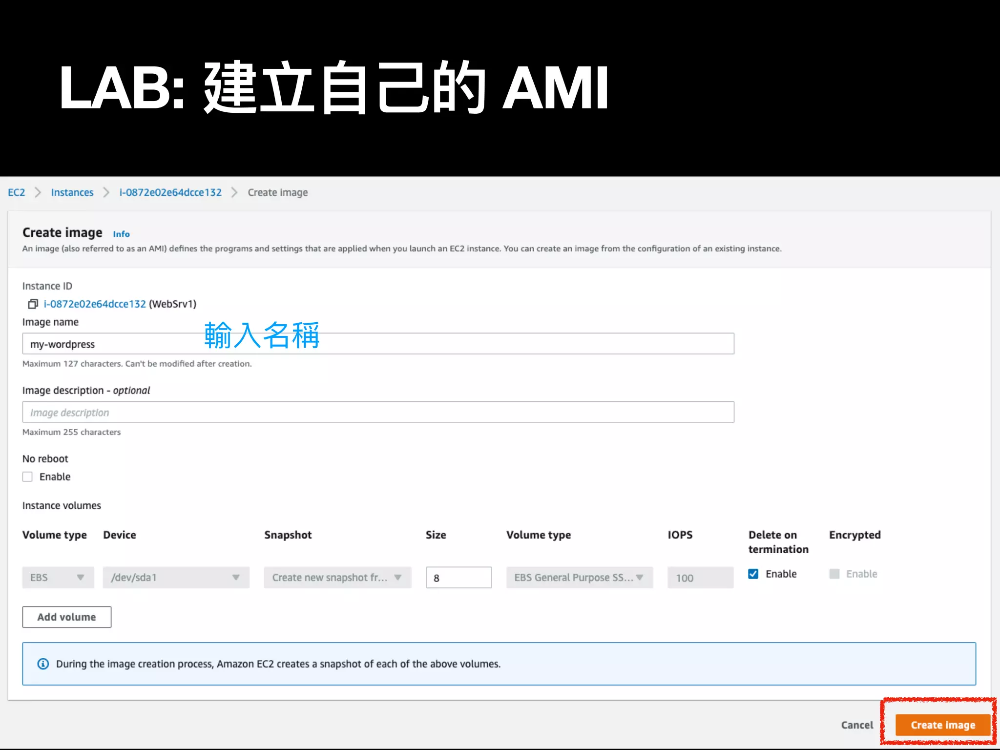Go to Instances in the breadcrumb

[72, 192]
